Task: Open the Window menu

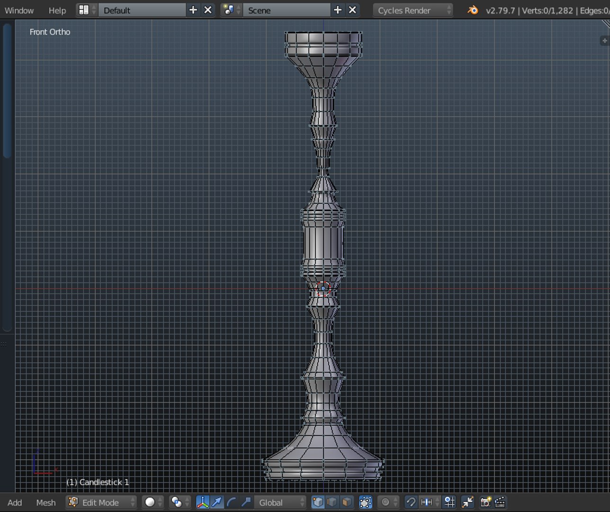Action: pos(19,10)
